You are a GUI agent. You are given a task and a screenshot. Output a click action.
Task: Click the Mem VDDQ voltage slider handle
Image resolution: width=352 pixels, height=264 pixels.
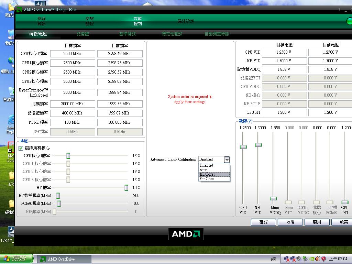click(x=273, y=198)
